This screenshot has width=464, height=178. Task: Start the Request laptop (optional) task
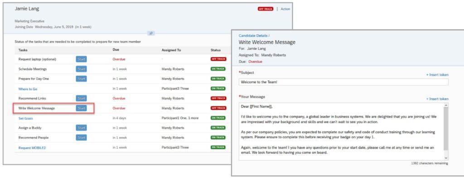click(x=82, y=59)
